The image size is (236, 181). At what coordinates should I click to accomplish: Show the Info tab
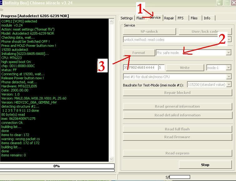(x=207, y=18)
